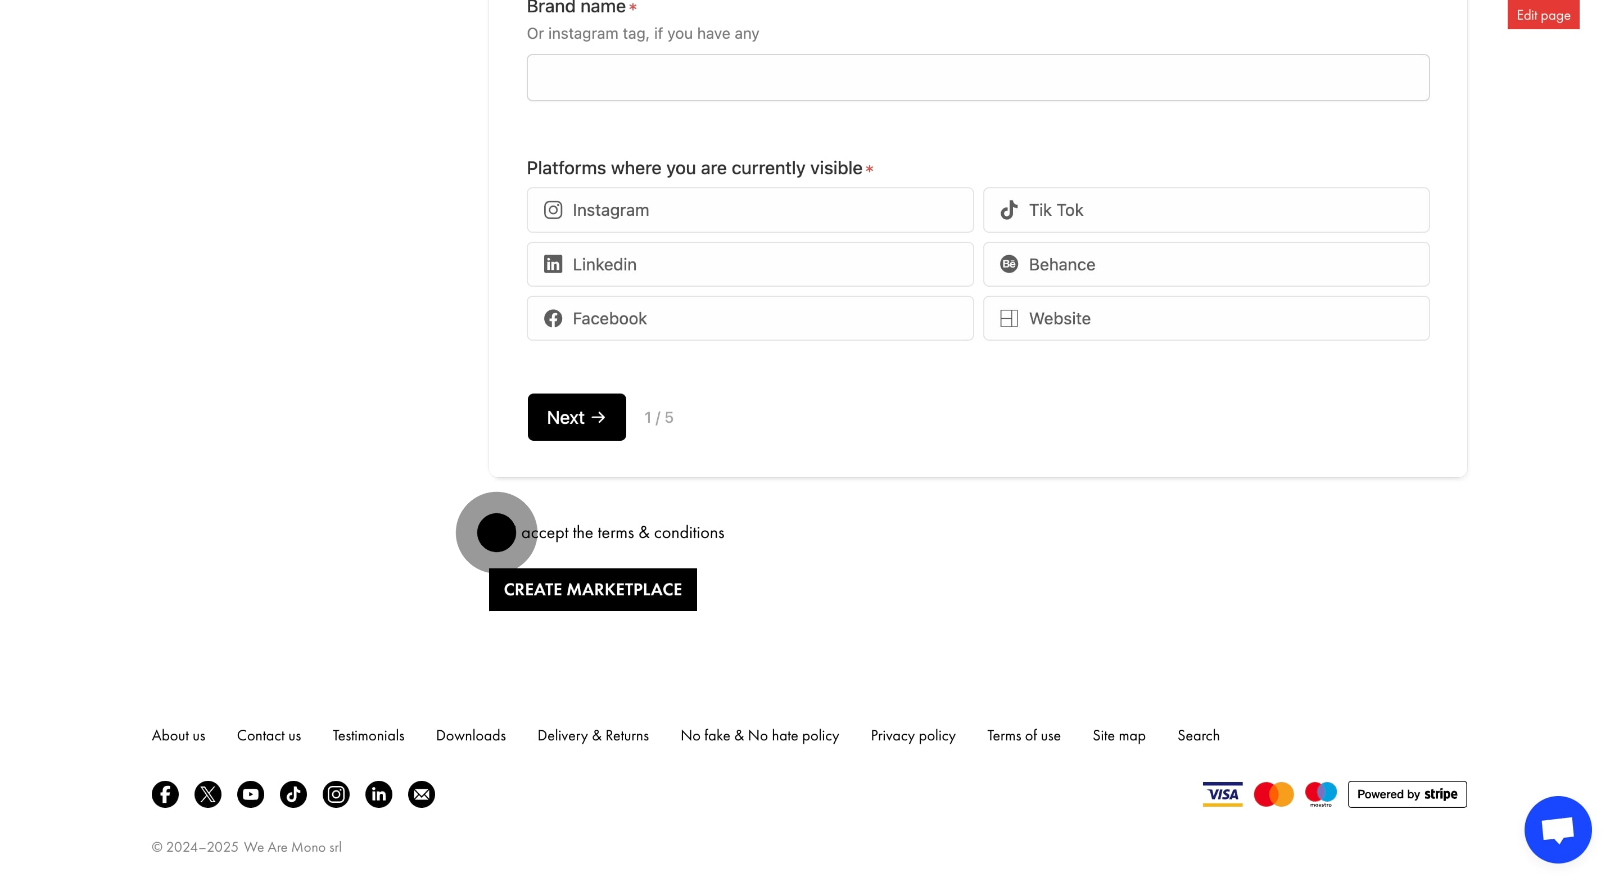The height and width of the screenshot is (886, 1619).
Task: Click the LinkedIn icon in the footer
Action: pos(378,794)
